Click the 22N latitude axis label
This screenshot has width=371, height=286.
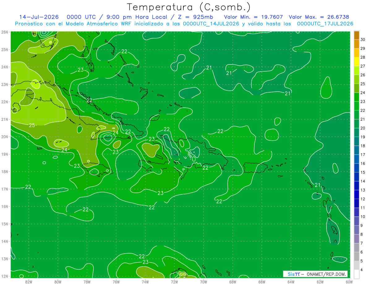[5, 102]
